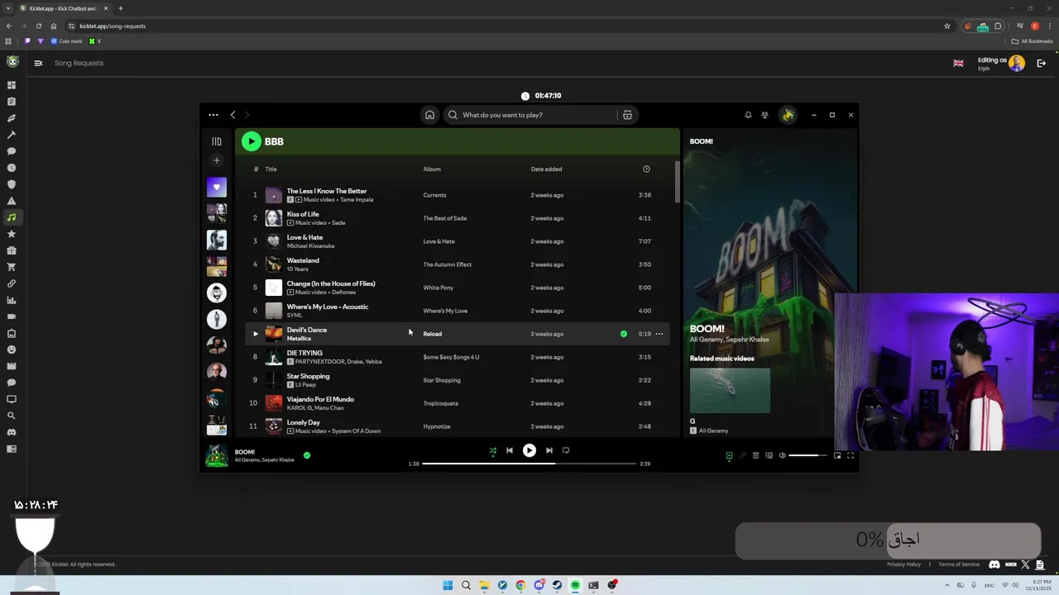
Task: Open Kicklet shopping cart icon
Action: [x=12, y=267]
